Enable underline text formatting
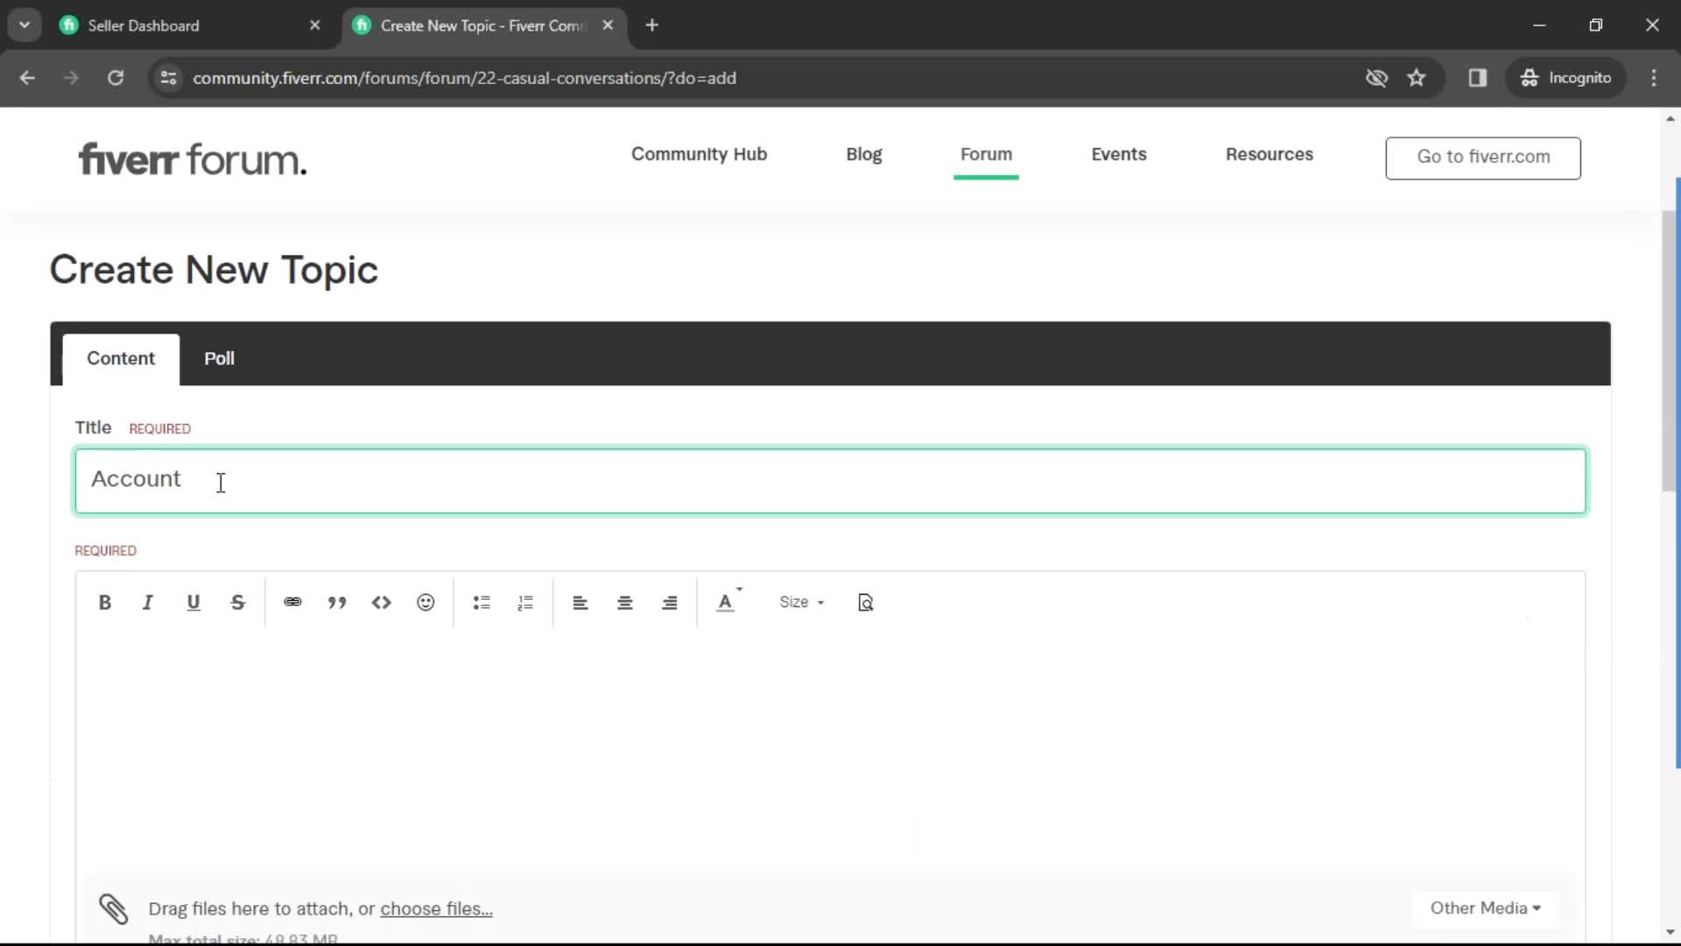1681x946 pixels. (x=193, y=602)
